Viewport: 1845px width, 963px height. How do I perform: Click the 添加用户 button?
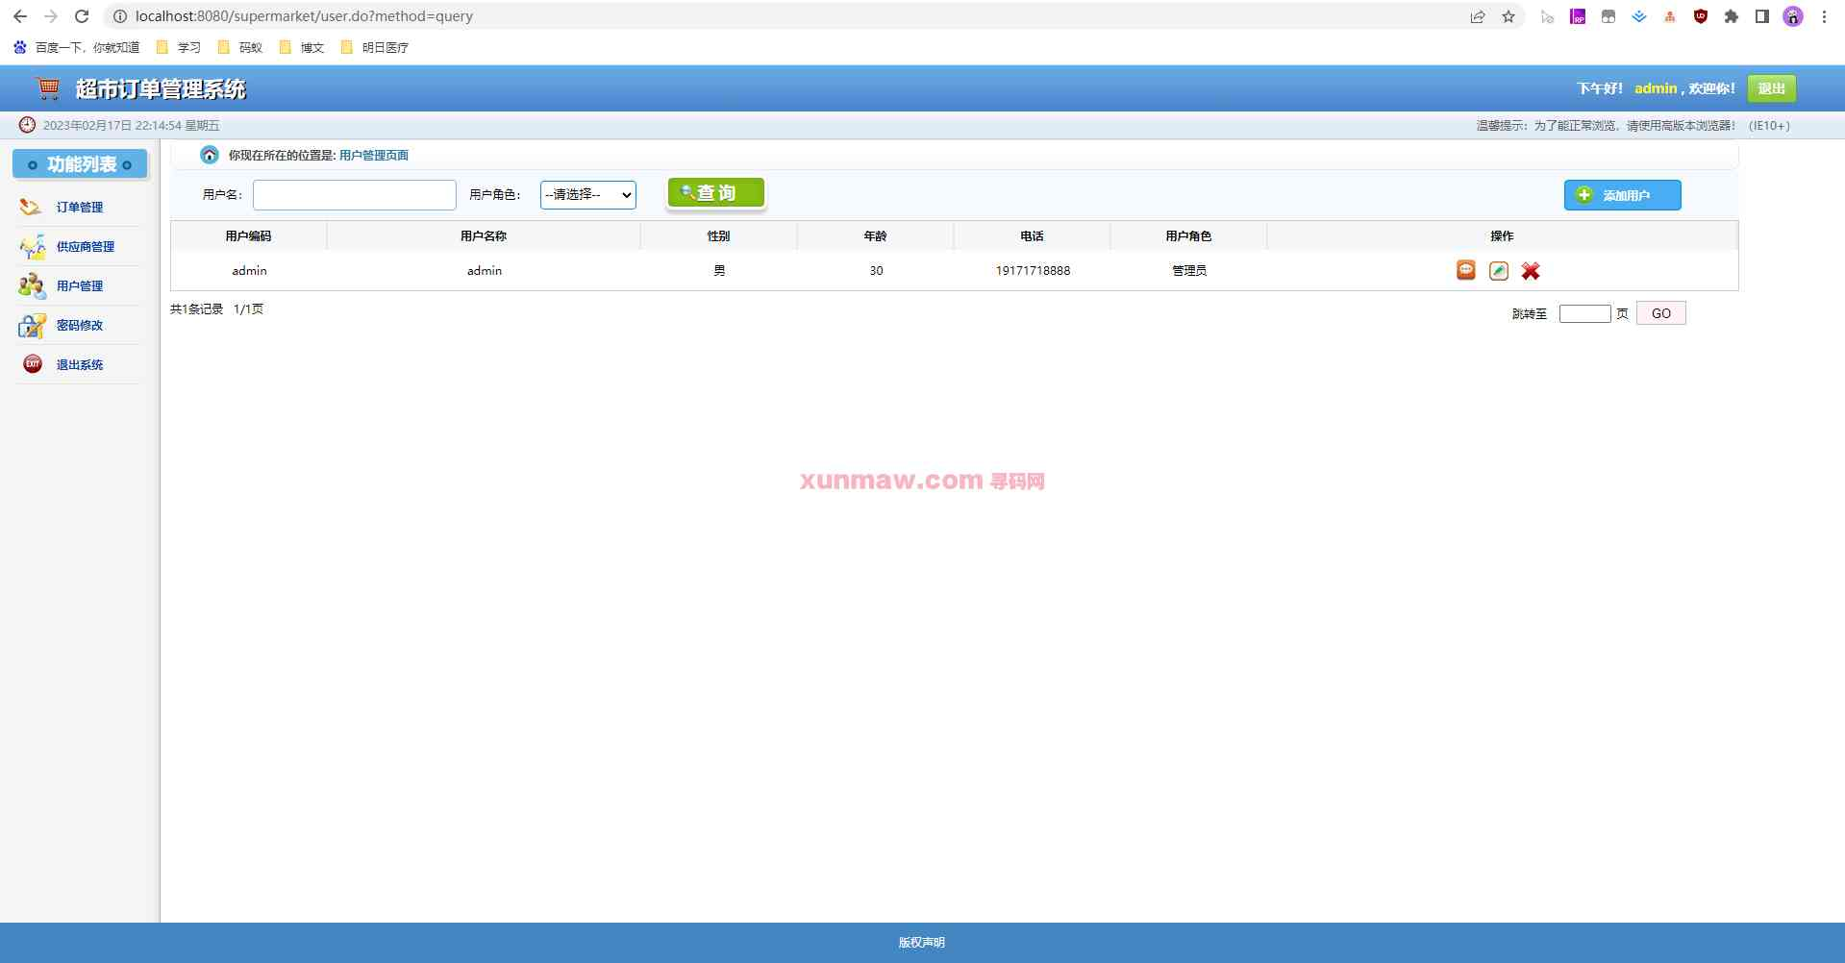(1623, 195)
